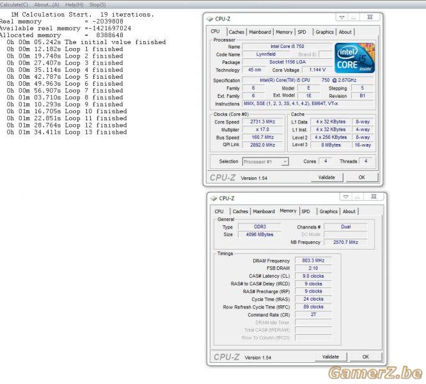Click the processor Name field 'Intel Core i5 750'
The height and width of the screenshot is (384, 426).
click(x=287, y=47)
